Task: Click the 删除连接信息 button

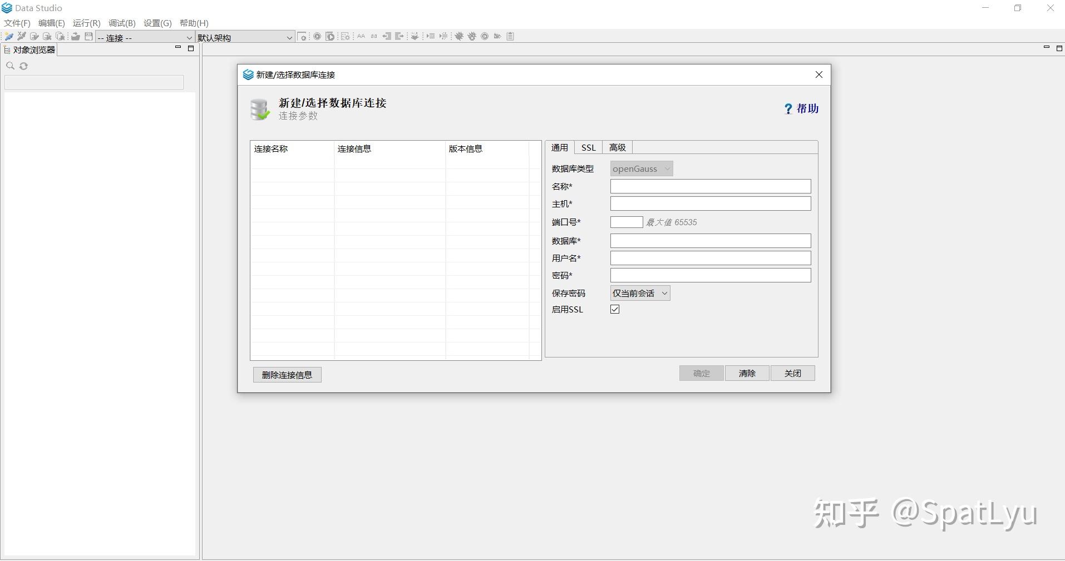Action: [287, 375]
